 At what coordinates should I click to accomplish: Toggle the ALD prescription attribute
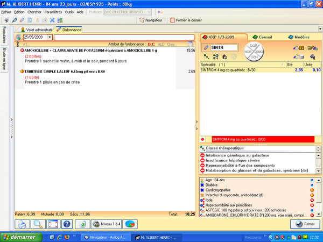point(160,45)
